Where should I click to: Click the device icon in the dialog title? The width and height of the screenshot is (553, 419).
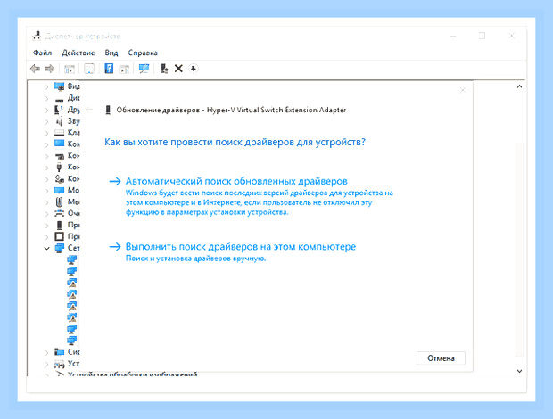coord(108,110)
